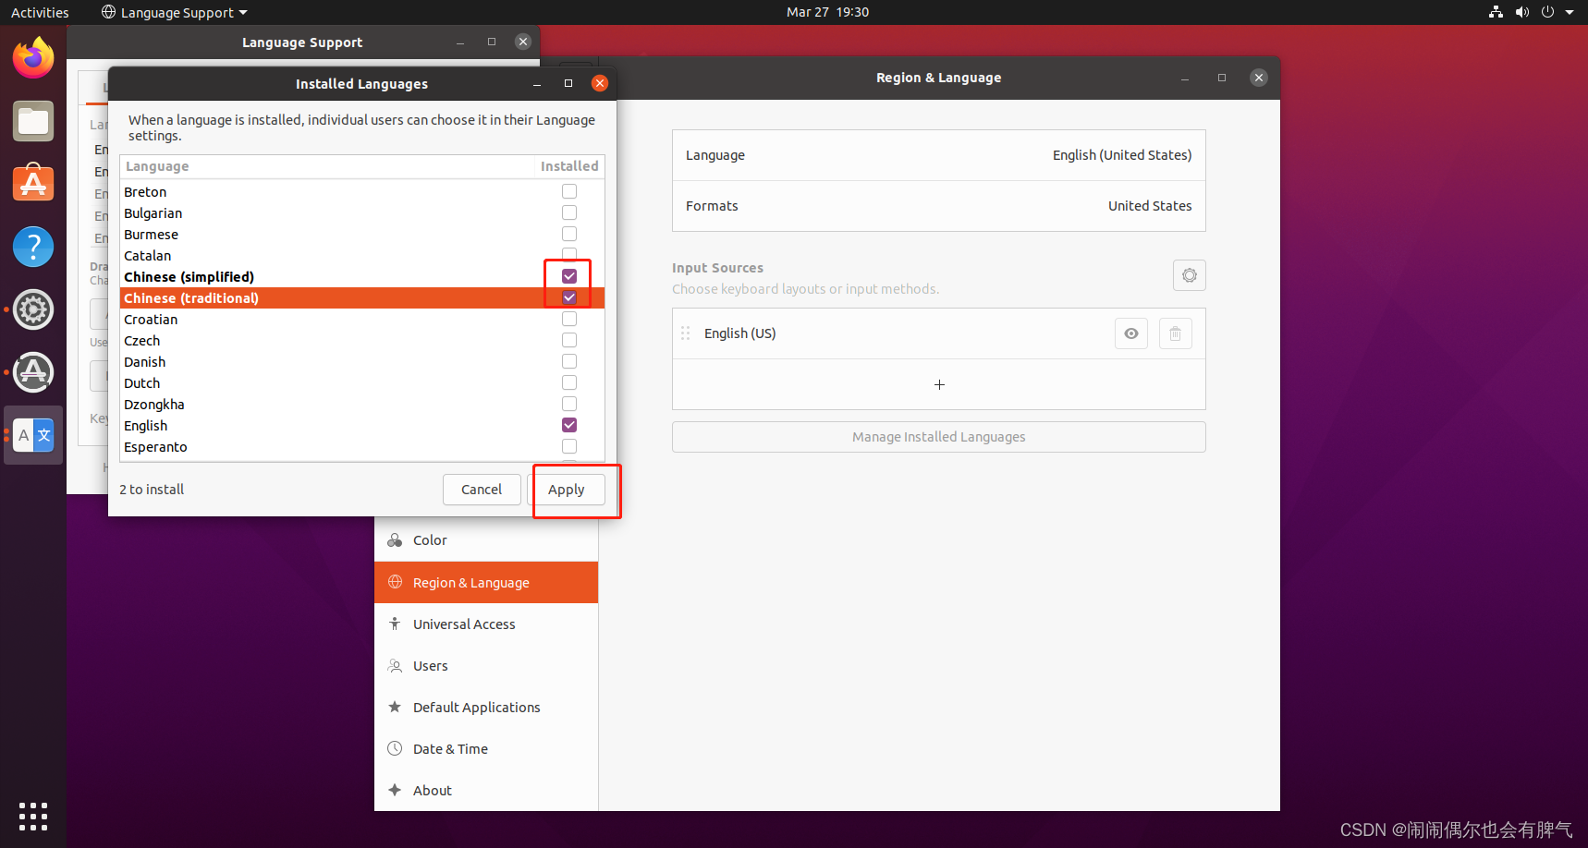
Task: Add a new input source
Action: pos(939,384)
